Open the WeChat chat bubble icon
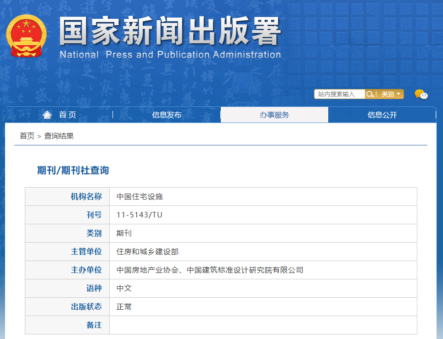Image resolution: width=443 pixels, height=339 pixels. (421, 94)
